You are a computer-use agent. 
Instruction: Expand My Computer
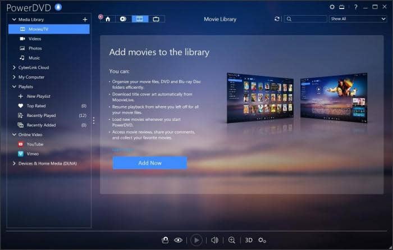pyautogui.click(x=14, y=77)
